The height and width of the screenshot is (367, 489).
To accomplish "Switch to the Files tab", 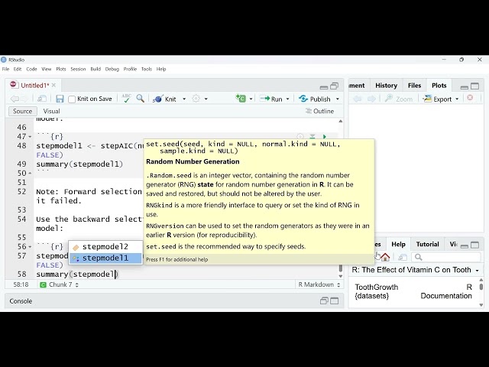I will pos(414,86).
